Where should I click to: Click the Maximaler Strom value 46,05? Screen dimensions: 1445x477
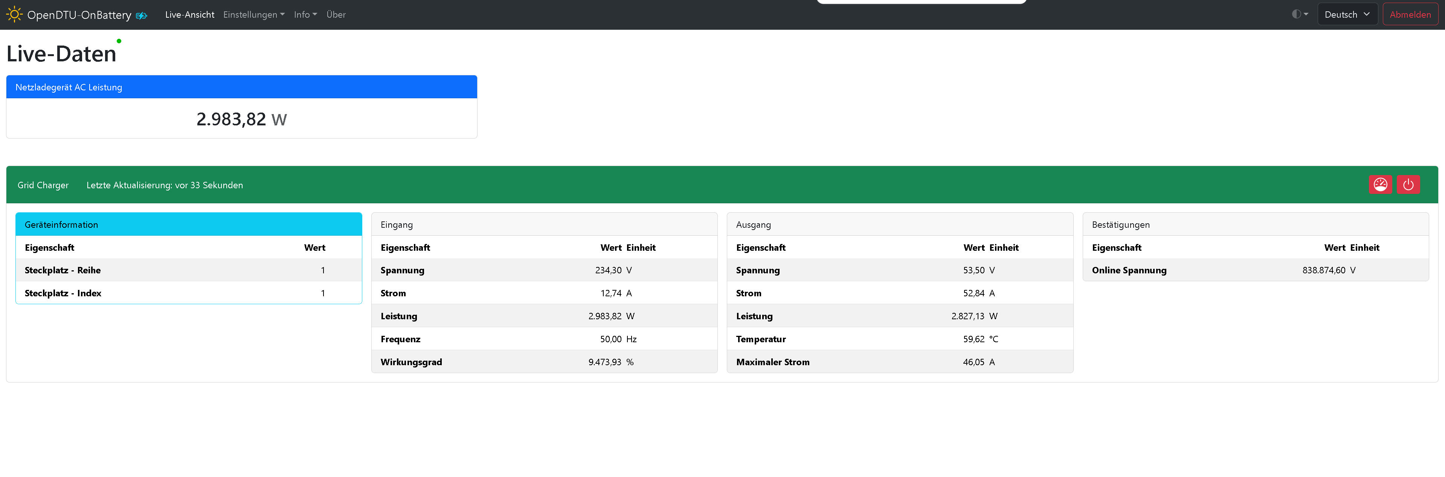[x=974, y=362]
